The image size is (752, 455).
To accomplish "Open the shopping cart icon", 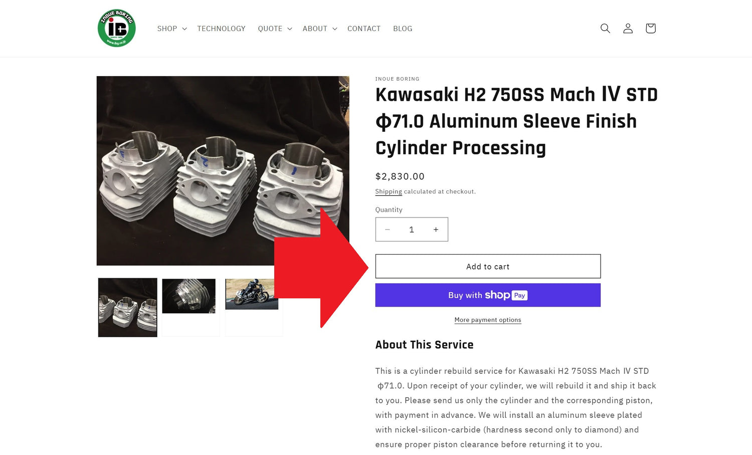I will 650,29.
